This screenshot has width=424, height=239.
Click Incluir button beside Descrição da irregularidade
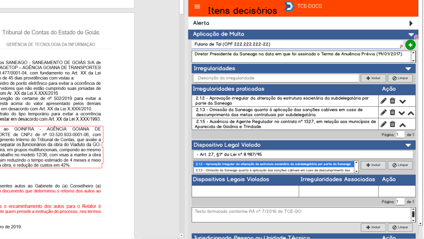click(373, 78)
